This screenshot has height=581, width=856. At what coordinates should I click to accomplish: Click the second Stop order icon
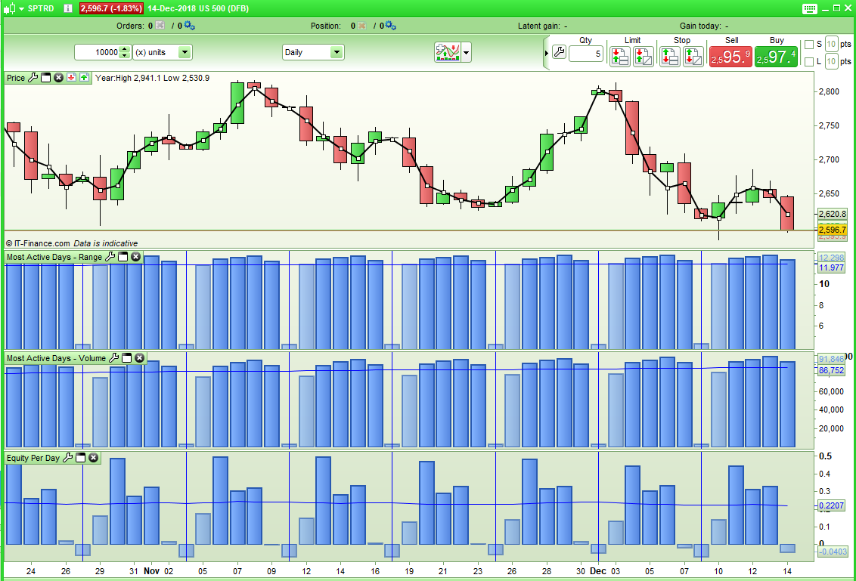(693, 56)
